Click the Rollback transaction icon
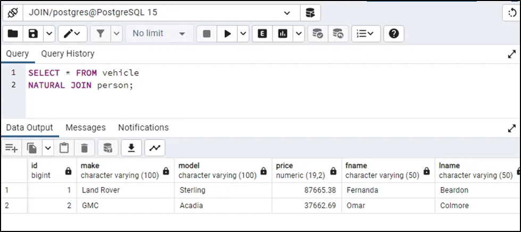Screen dimensions: 521x232 [338, 33]
